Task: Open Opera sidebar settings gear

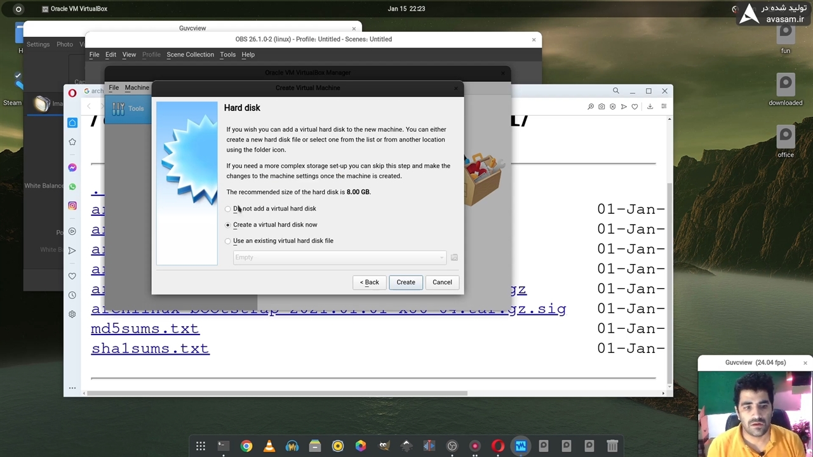Action: click(x=72, y=314)
